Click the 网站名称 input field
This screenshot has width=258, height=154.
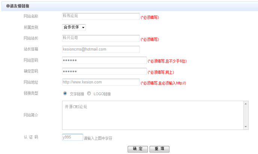pos(100,16)
